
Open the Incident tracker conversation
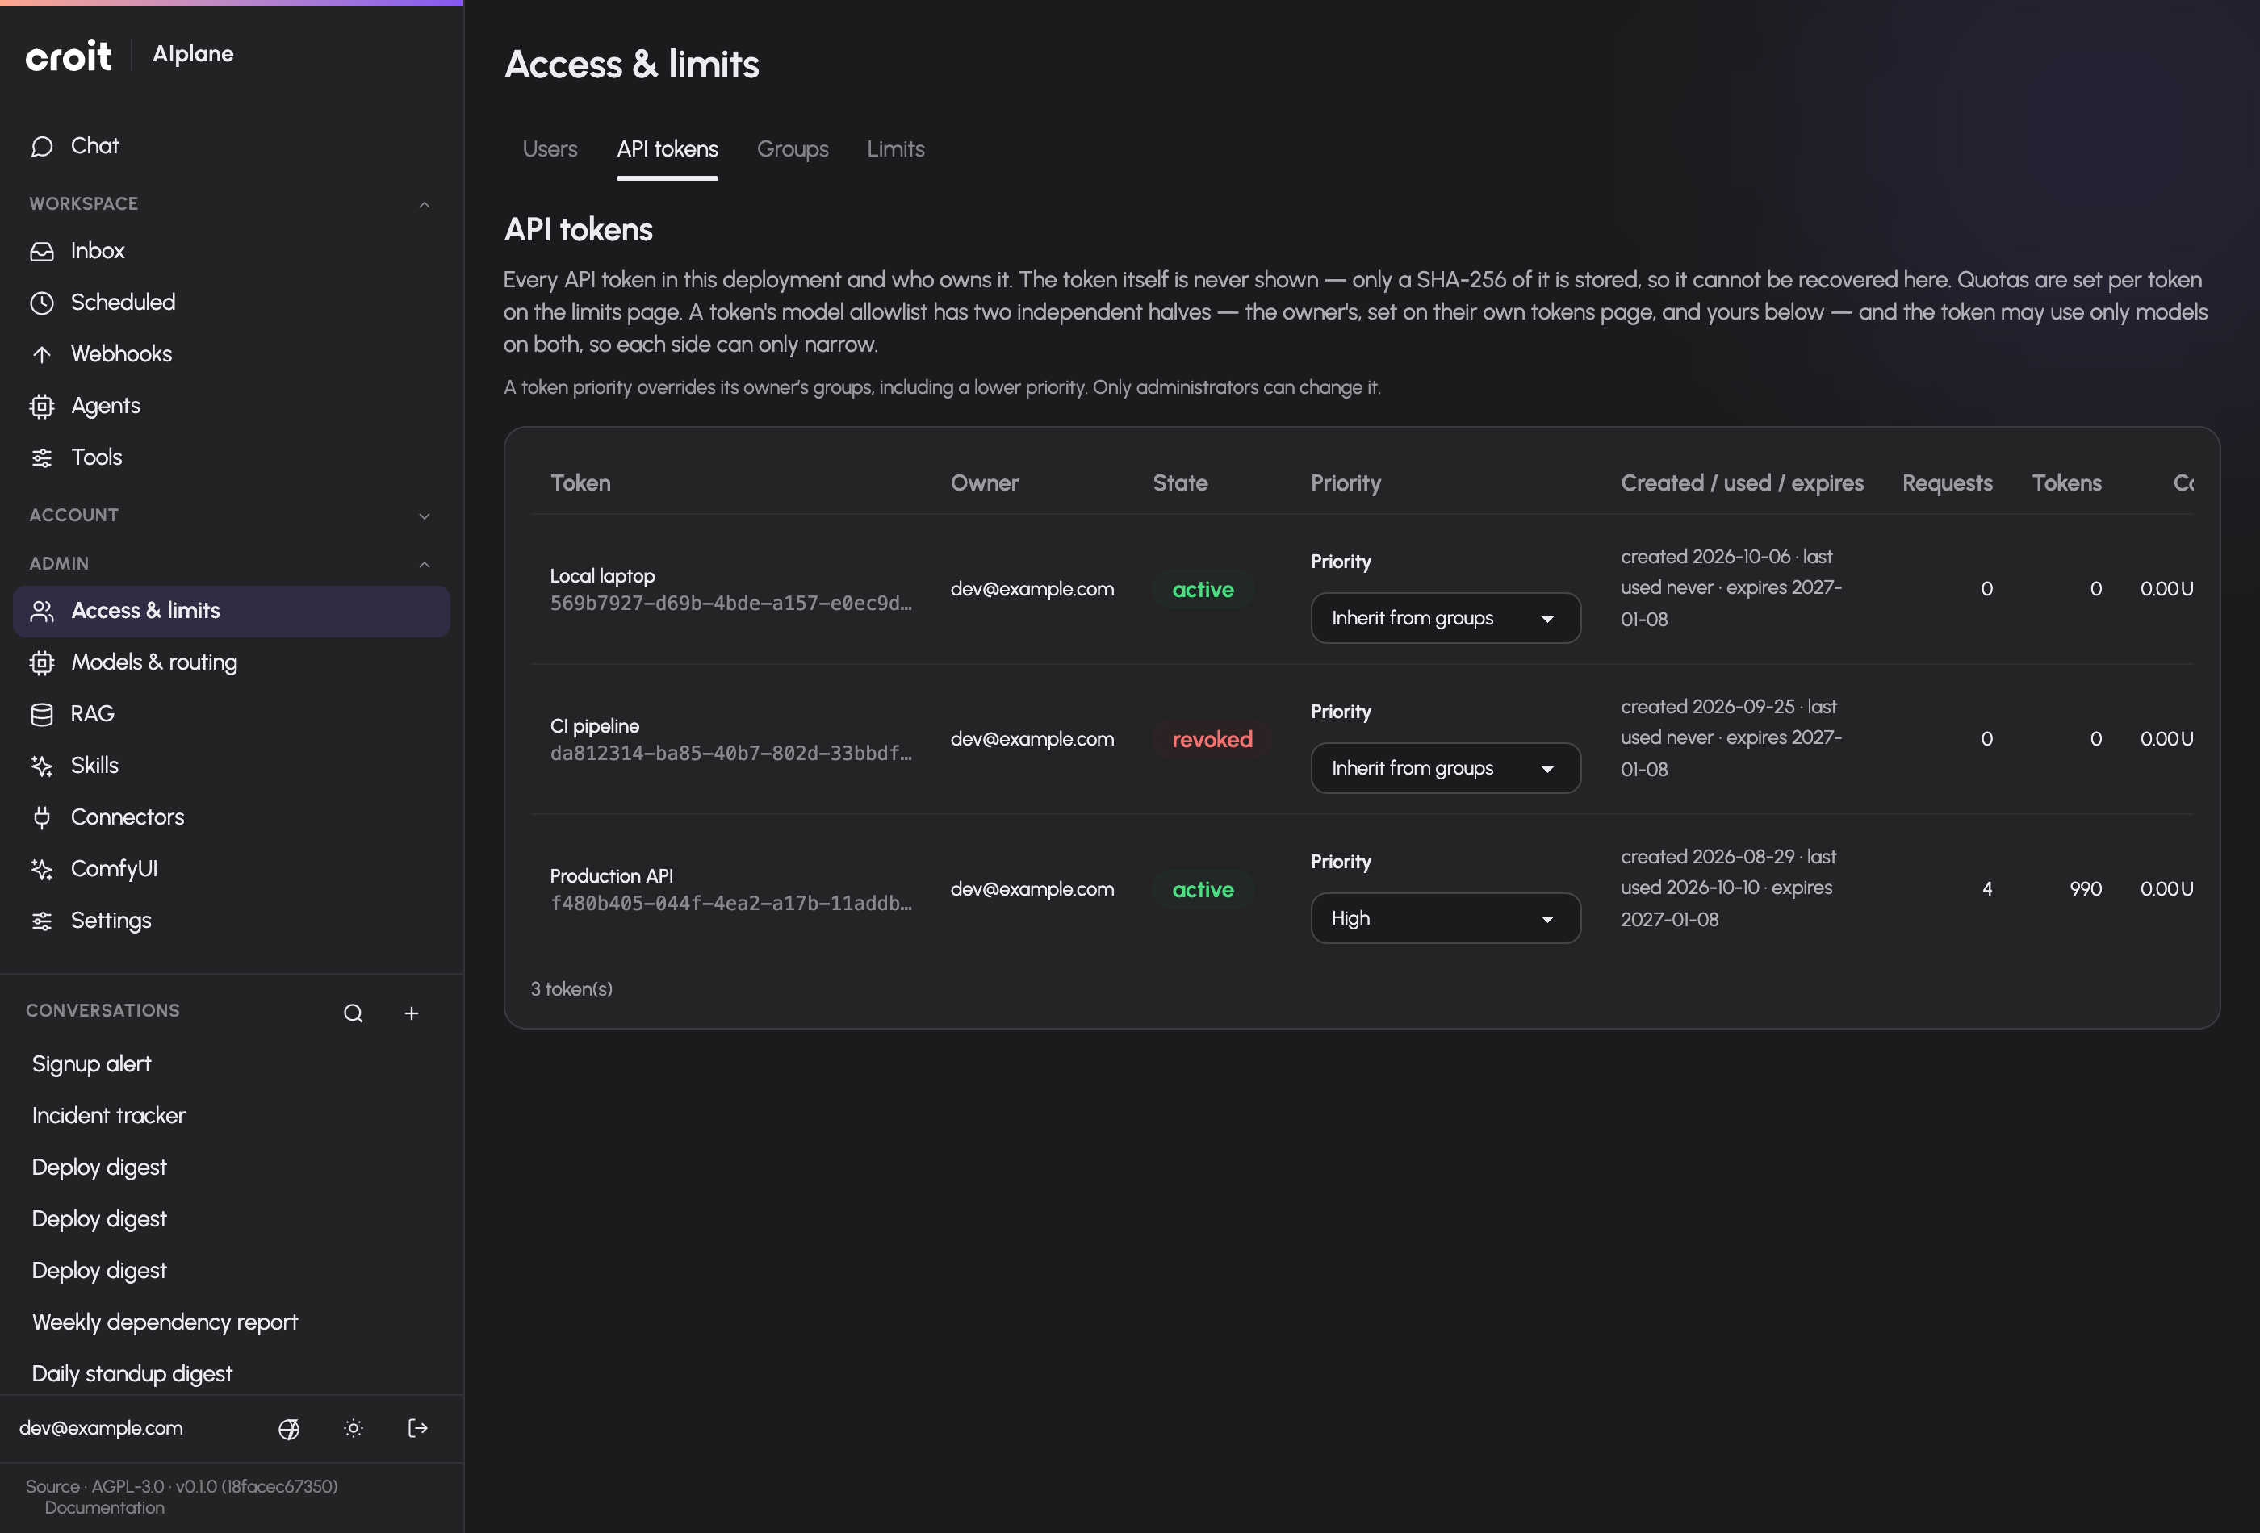pos(108,1115)
